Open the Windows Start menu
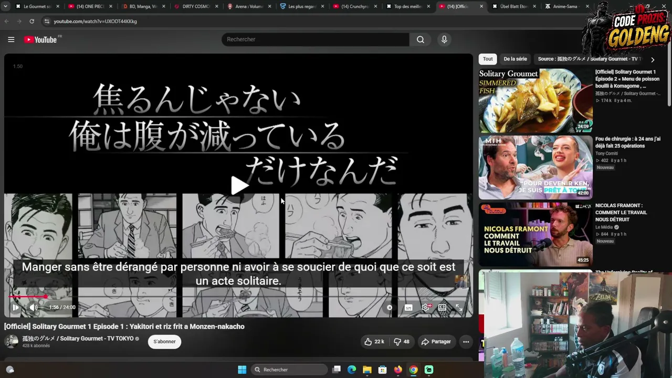 [x=242, y=370]
